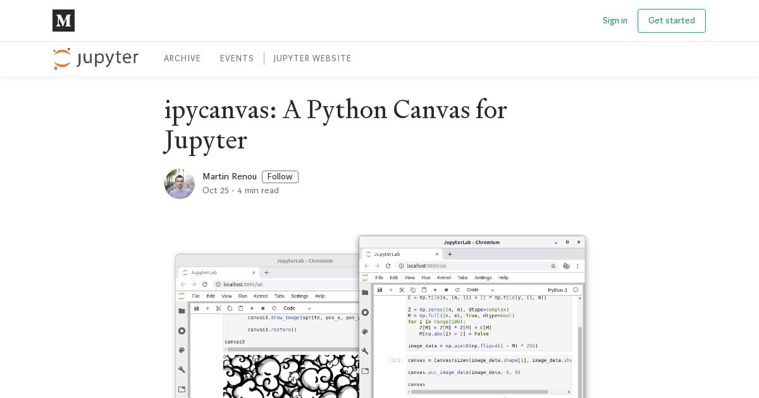Click the back arrow in right Chromium window
The width and height of the screenshot is (759, 398).
366,266
